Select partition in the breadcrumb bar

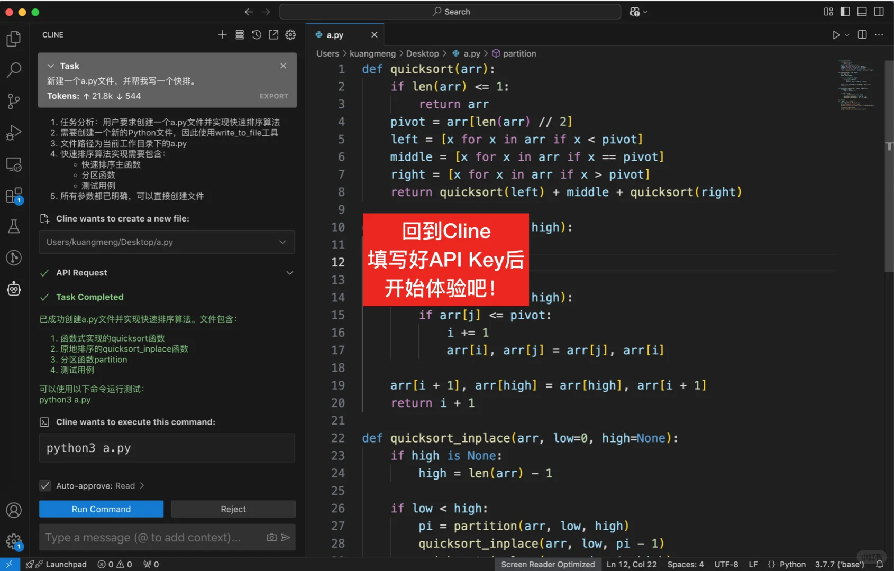(519, 53)
